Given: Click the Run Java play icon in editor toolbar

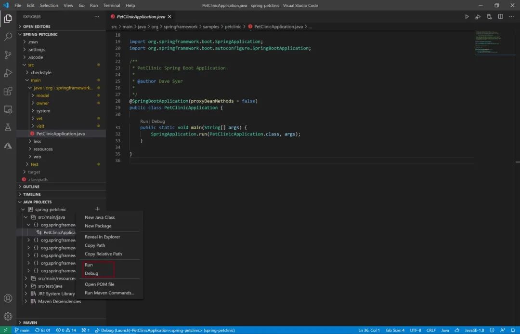Looking at the screenshot, I should tap(467, 16).
